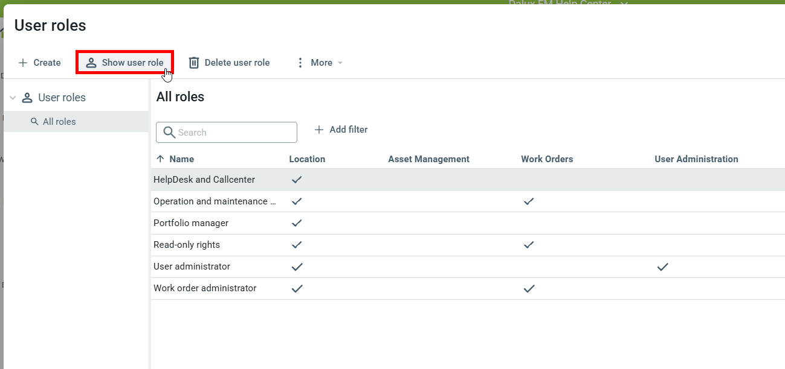
Task: Click the three-dot More icon
Action: pos(300,63)
